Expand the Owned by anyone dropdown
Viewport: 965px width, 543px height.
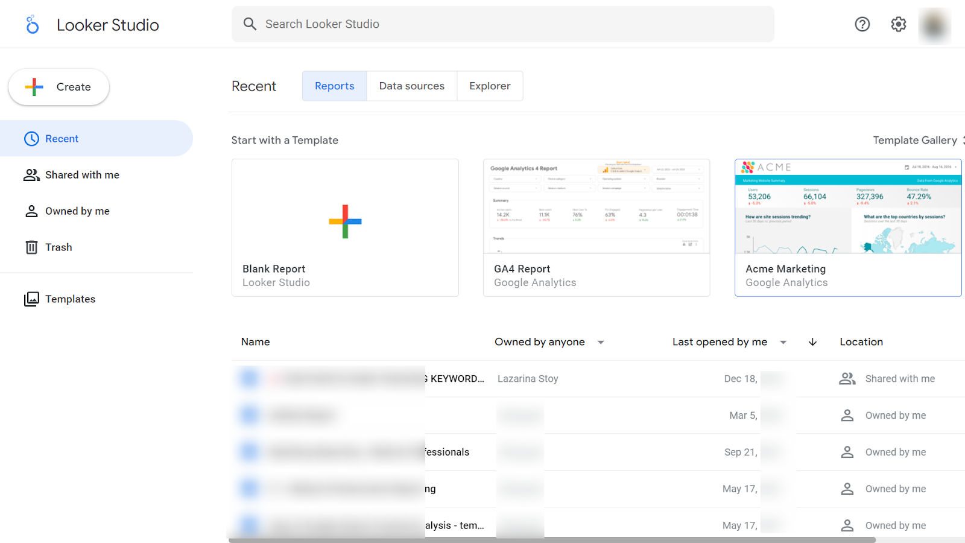tap(549, 342)
